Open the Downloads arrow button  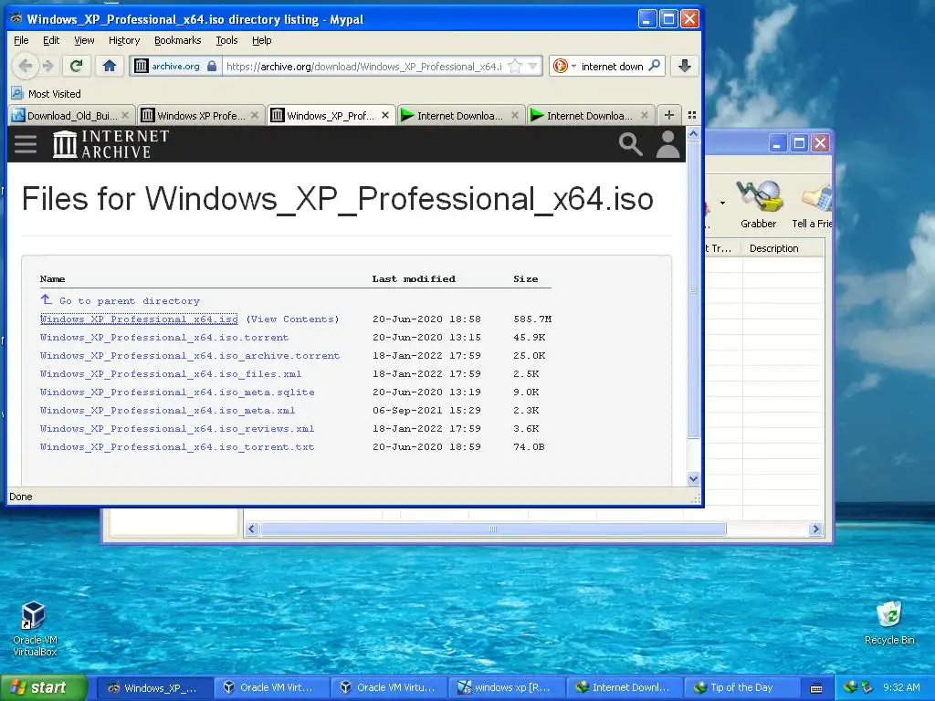685,66
